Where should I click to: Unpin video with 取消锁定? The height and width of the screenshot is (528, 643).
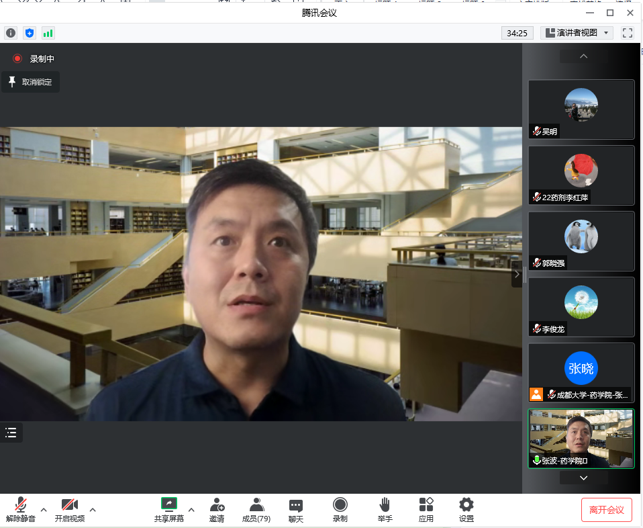30,82
